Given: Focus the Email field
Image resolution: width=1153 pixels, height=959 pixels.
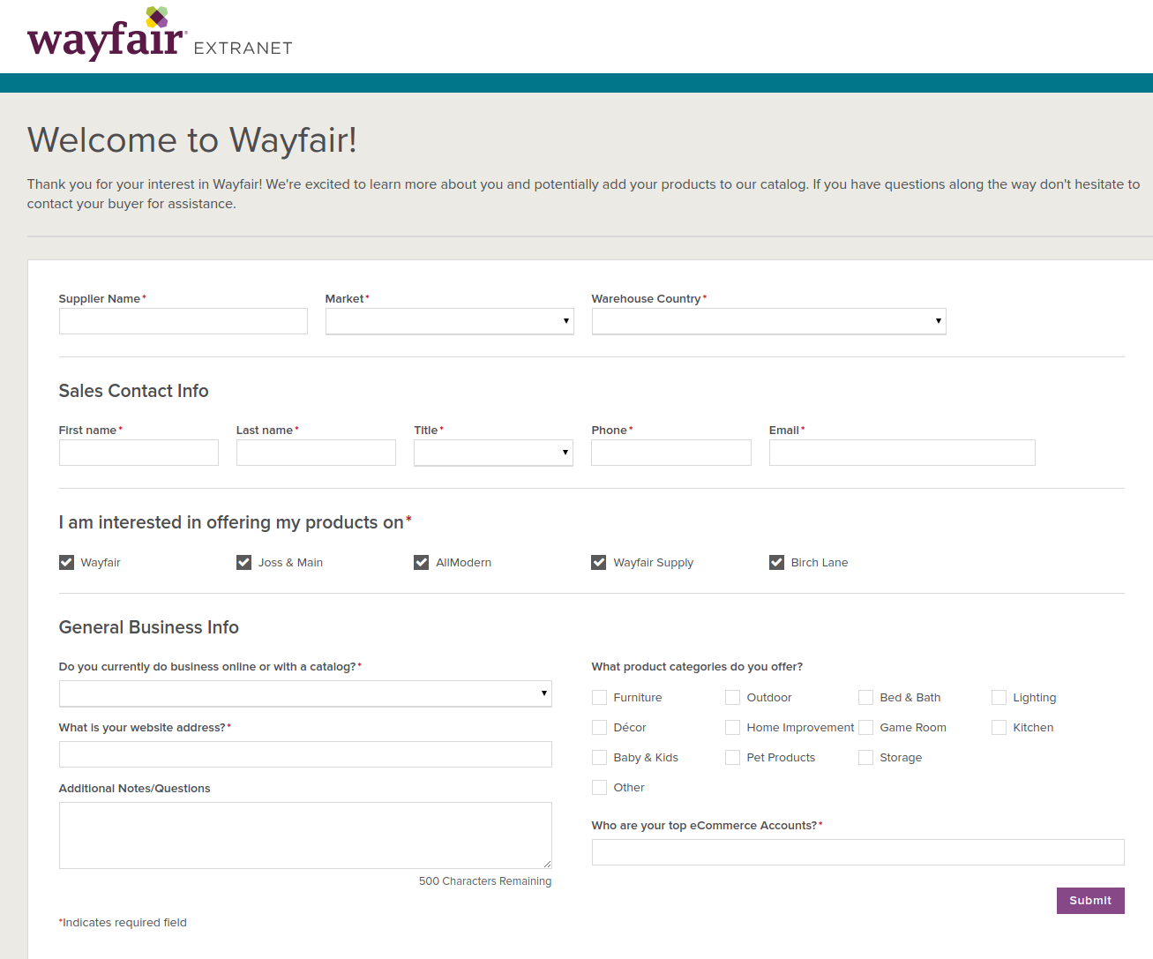Looking at the screenshot, I should point(902,453).
